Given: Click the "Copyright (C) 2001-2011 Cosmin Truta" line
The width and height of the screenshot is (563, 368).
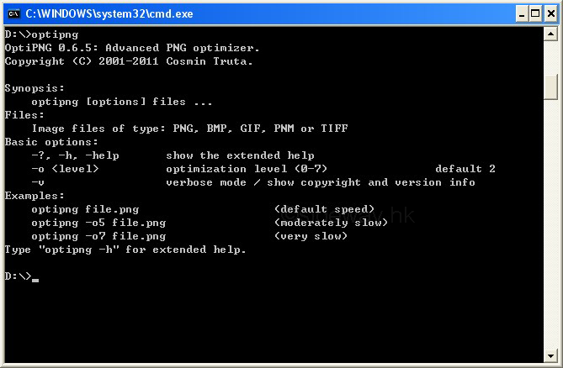Looking at the screenshot, I should (x=128, y=61).
